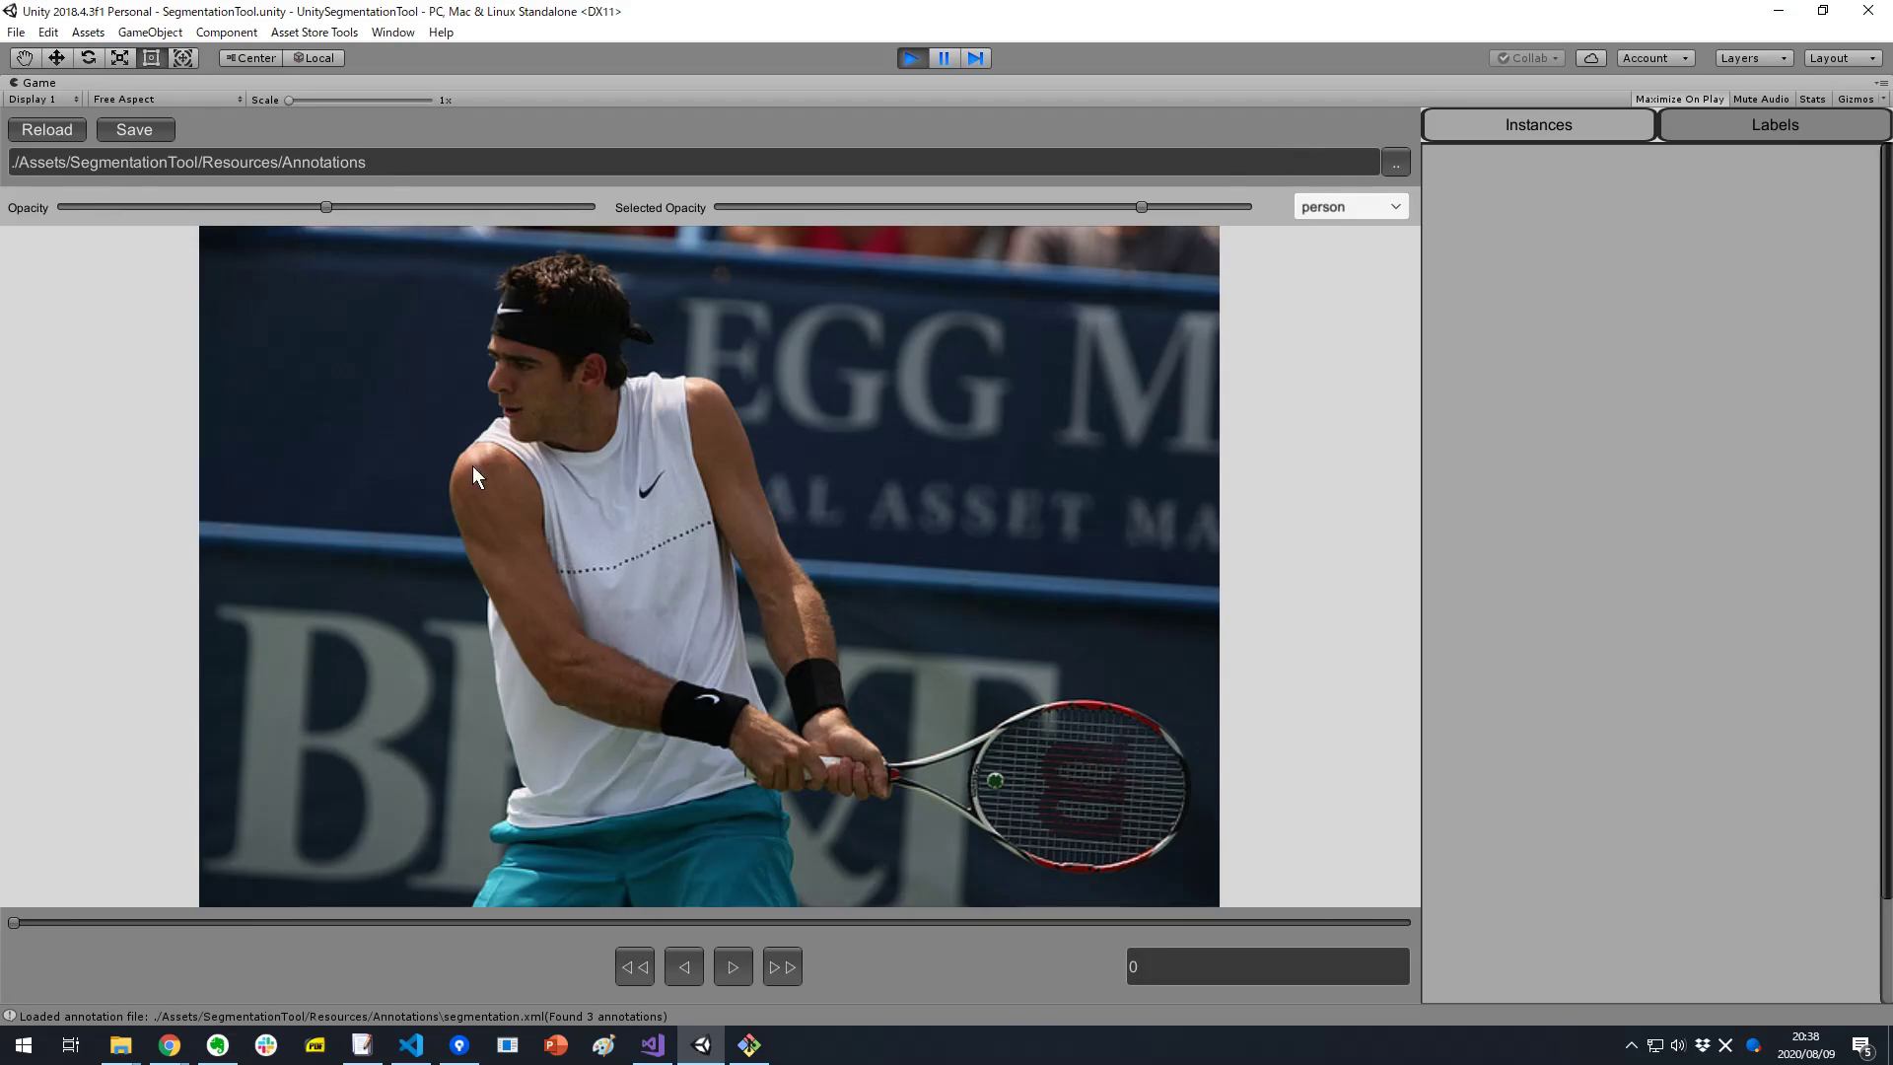1893x1065 pixels.
Task: Open the person label dropdown
Action: pos(1351,207)
